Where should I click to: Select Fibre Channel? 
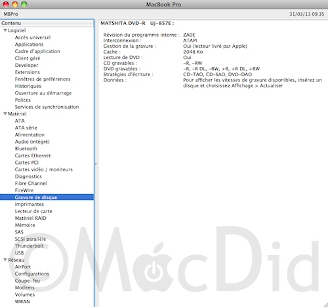[x=31, y=184]
